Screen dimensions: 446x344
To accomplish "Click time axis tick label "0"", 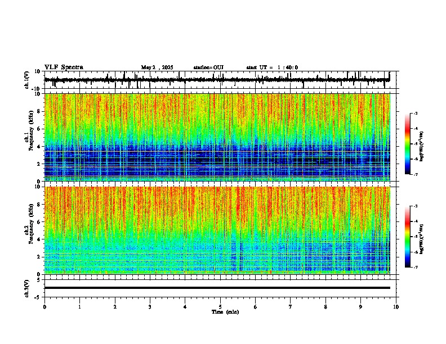I will pyautogui.click(x=44, y=307).
